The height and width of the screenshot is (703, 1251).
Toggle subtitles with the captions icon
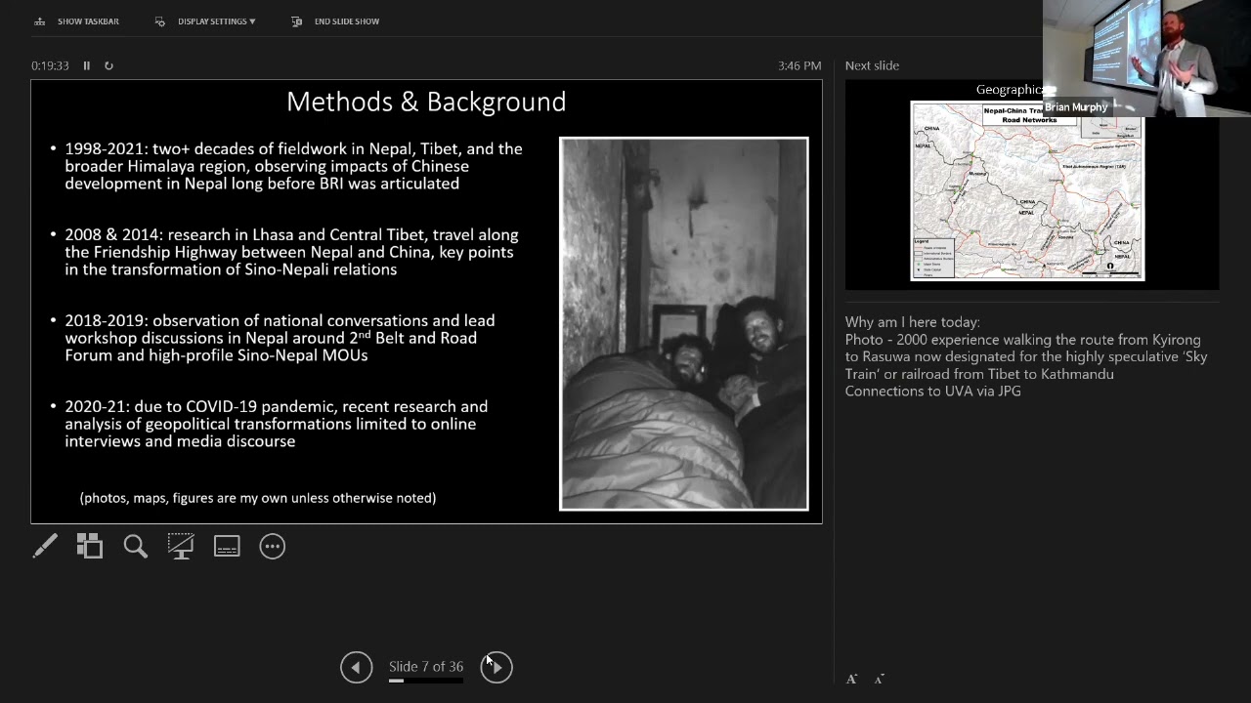[x=227, y=546]
